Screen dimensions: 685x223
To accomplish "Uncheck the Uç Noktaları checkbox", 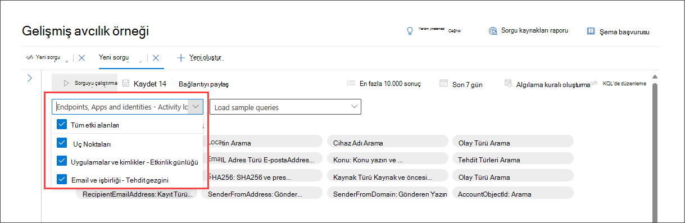I will pos(61,143).
